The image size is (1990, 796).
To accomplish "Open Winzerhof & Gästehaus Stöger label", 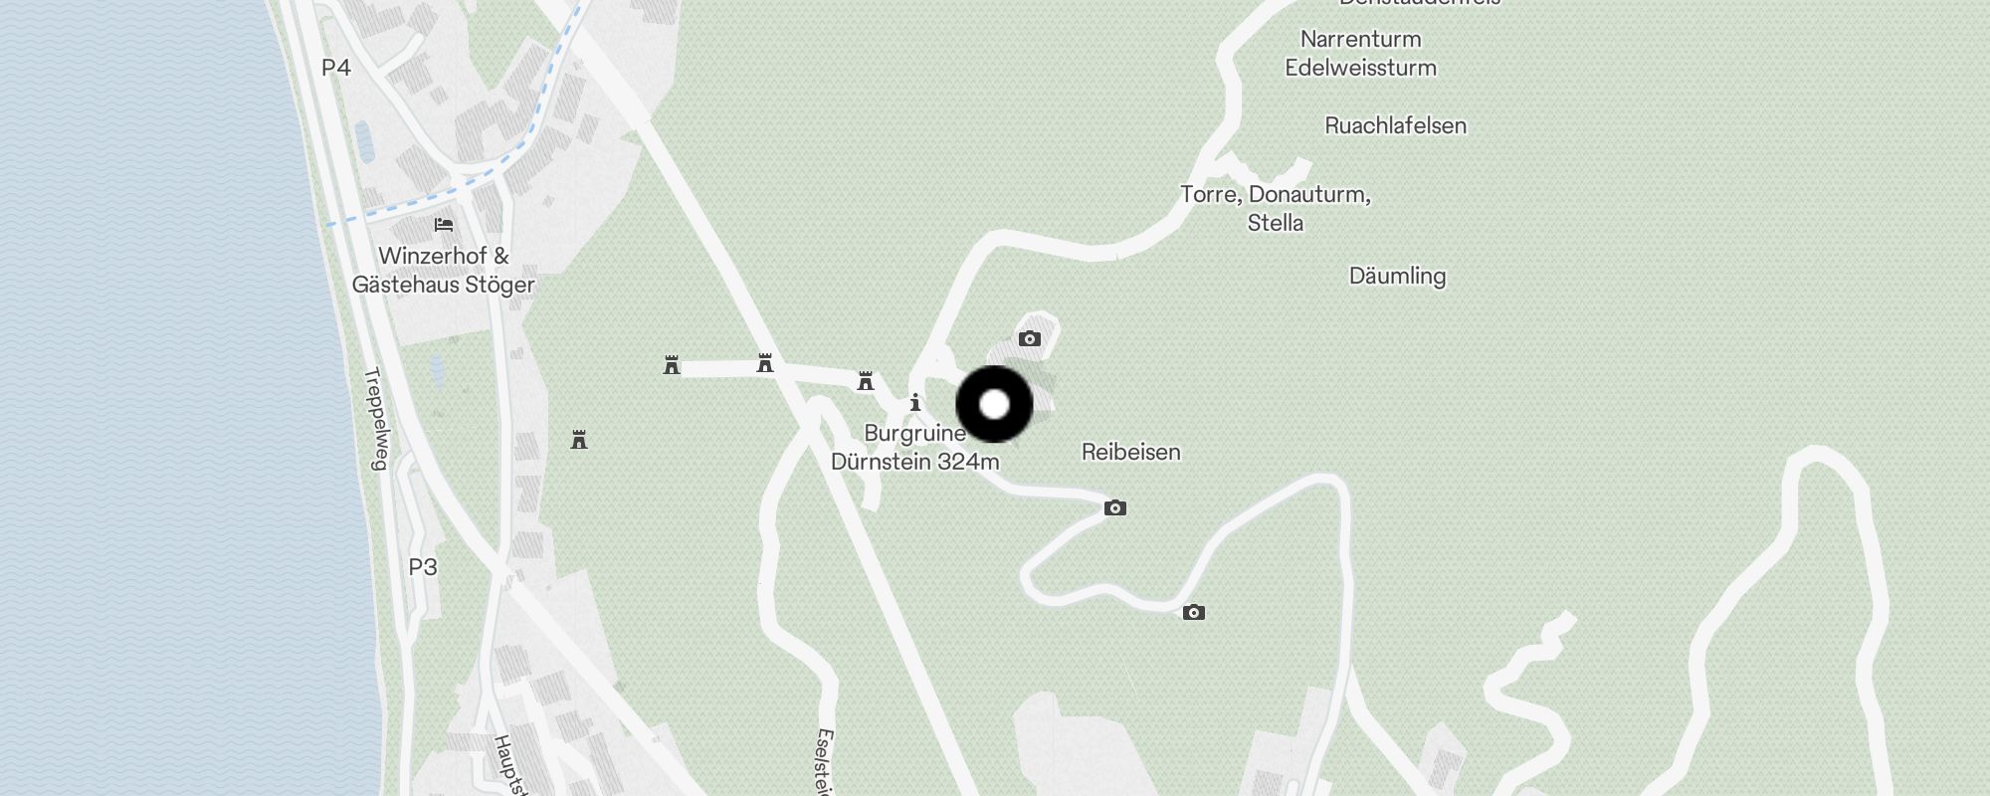I will pos(444,271).
